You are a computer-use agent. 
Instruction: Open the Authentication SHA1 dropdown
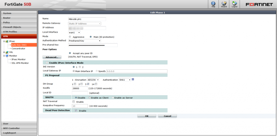[x=125, y=80]
